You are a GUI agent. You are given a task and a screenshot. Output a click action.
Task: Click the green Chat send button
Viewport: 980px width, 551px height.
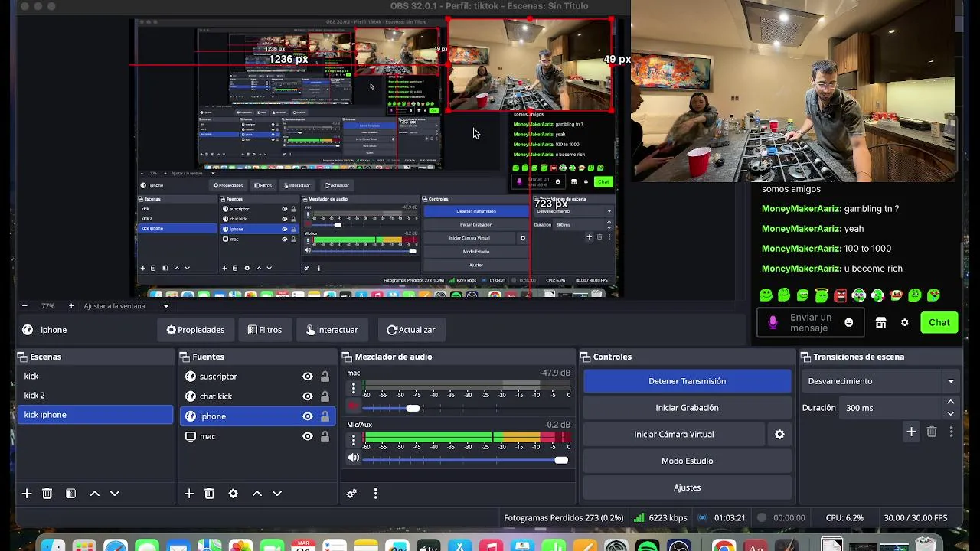pos(939,322)
